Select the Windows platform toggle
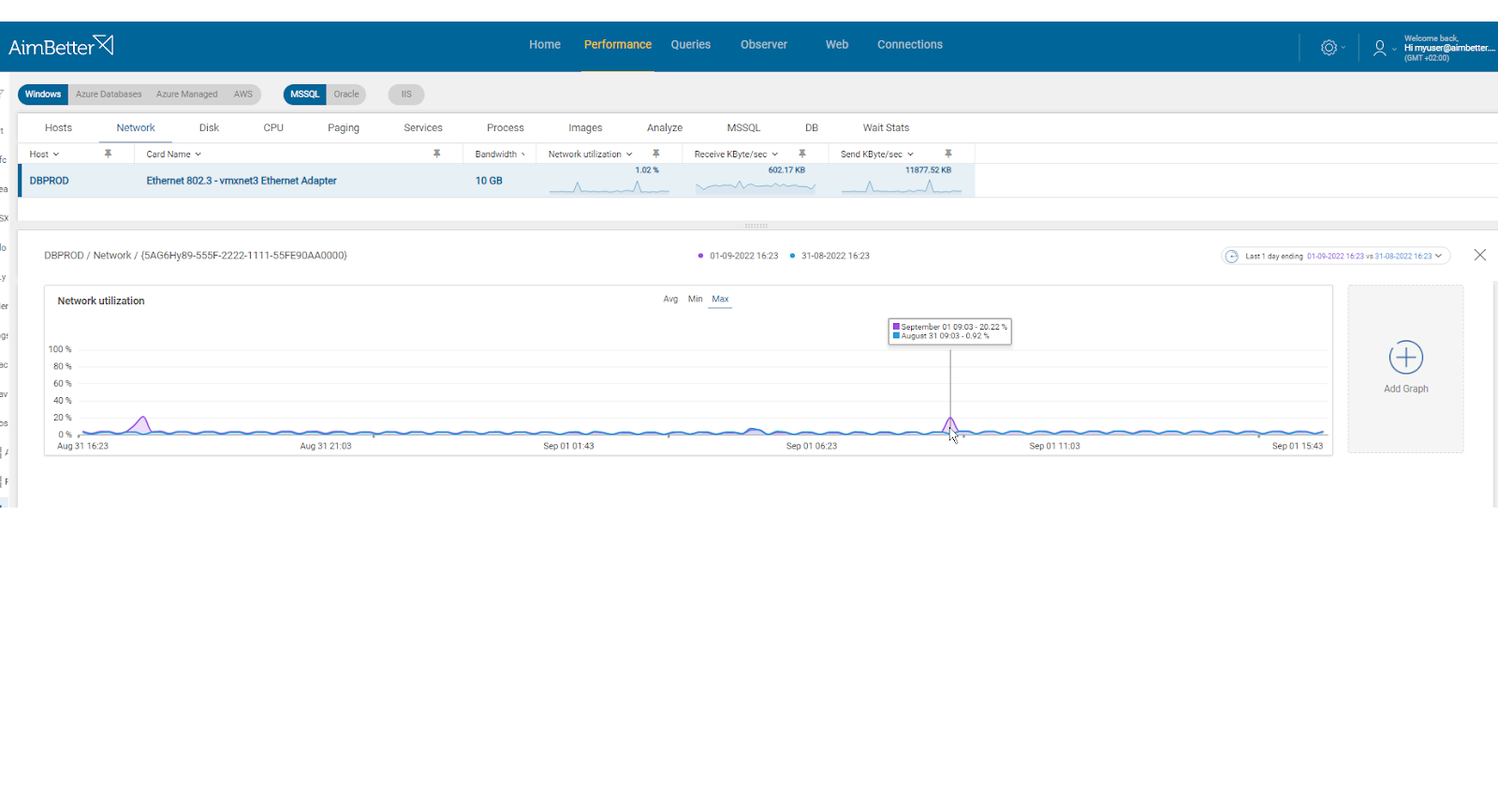 [x=43, y=95]
